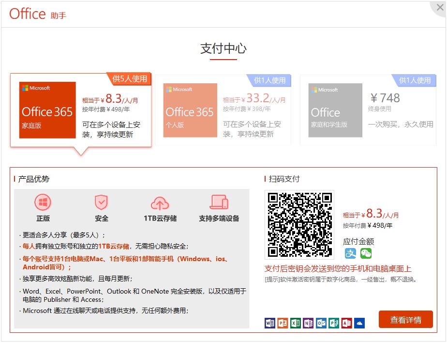This screenshot has width=447, height=343.
Task: Close the Office 助手 dialog
Action: pyautogui.click(x=440, y=7)
